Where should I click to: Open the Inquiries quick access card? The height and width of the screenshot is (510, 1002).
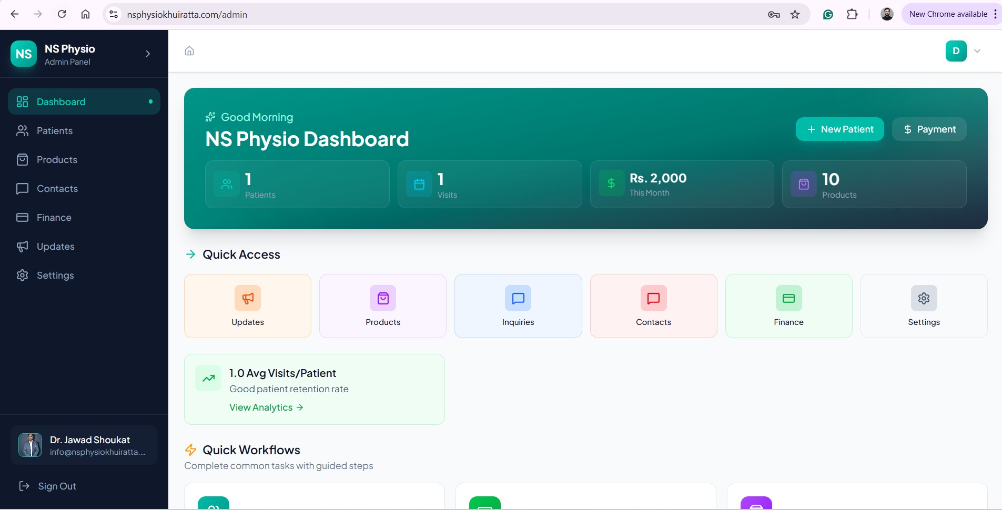point(518,306)
